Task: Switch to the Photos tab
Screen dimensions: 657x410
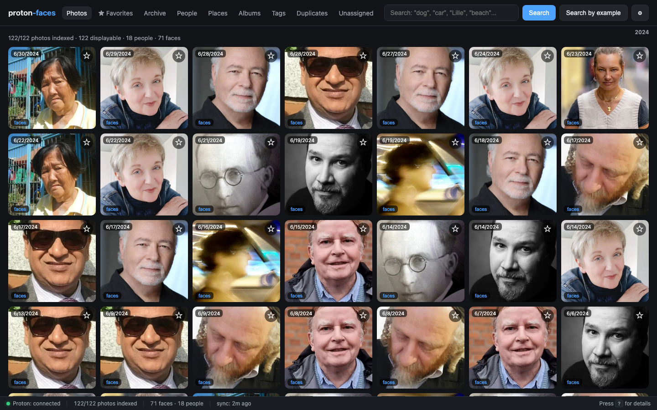Action: pos(77,13)
